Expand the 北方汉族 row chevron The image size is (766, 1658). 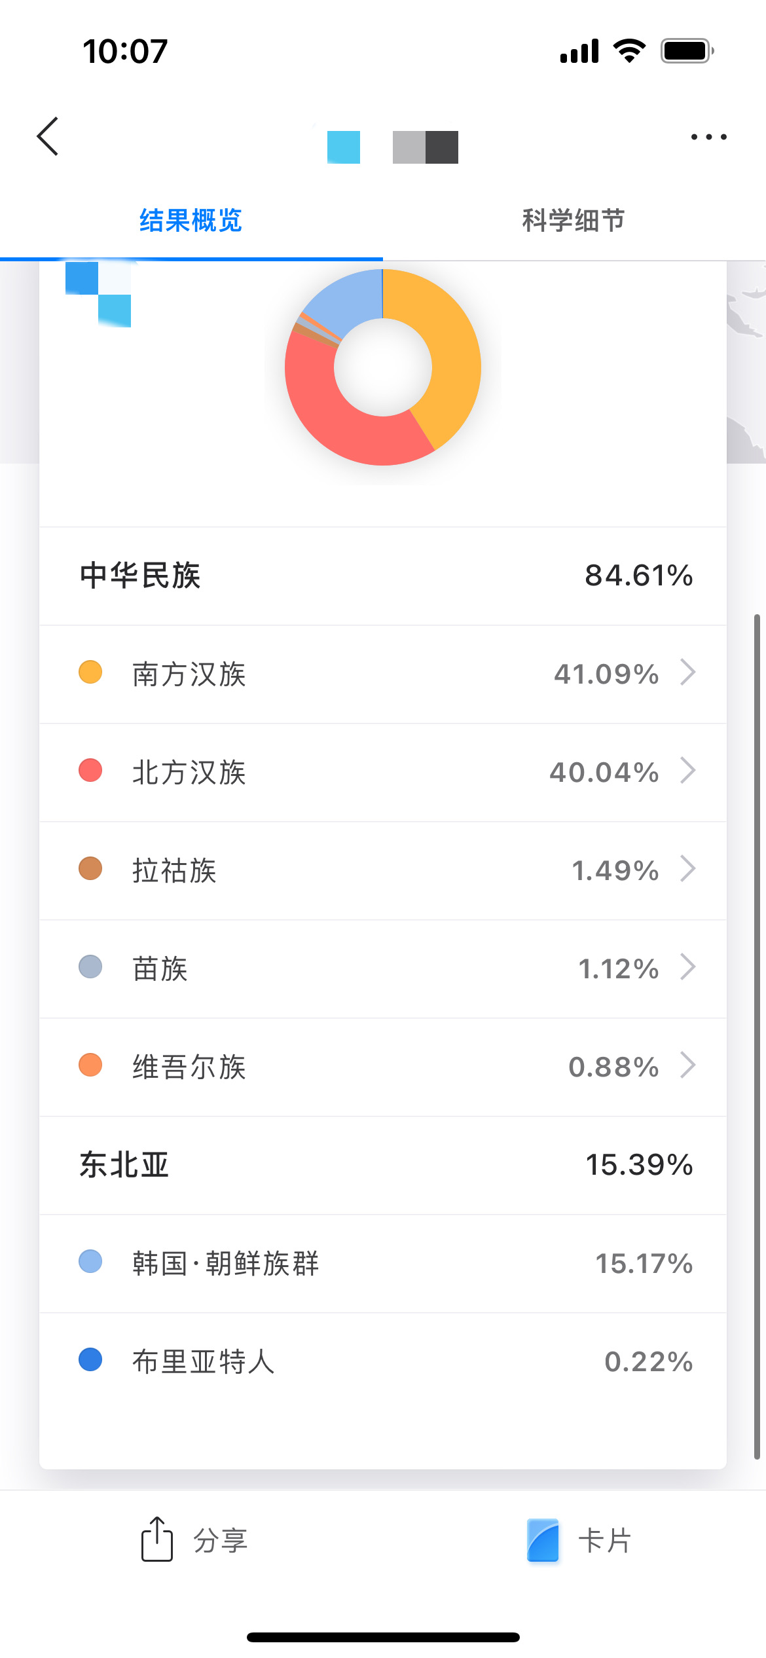687,771
